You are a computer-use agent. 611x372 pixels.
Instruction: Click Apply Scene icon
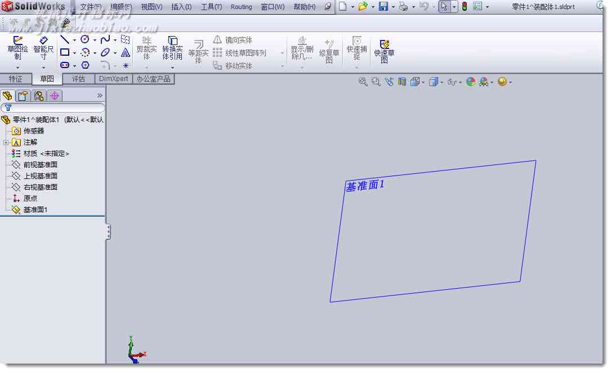click(484, 82)
